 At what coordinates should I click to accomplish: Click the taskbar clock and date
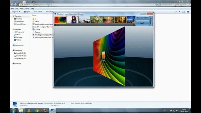(184, 110)
